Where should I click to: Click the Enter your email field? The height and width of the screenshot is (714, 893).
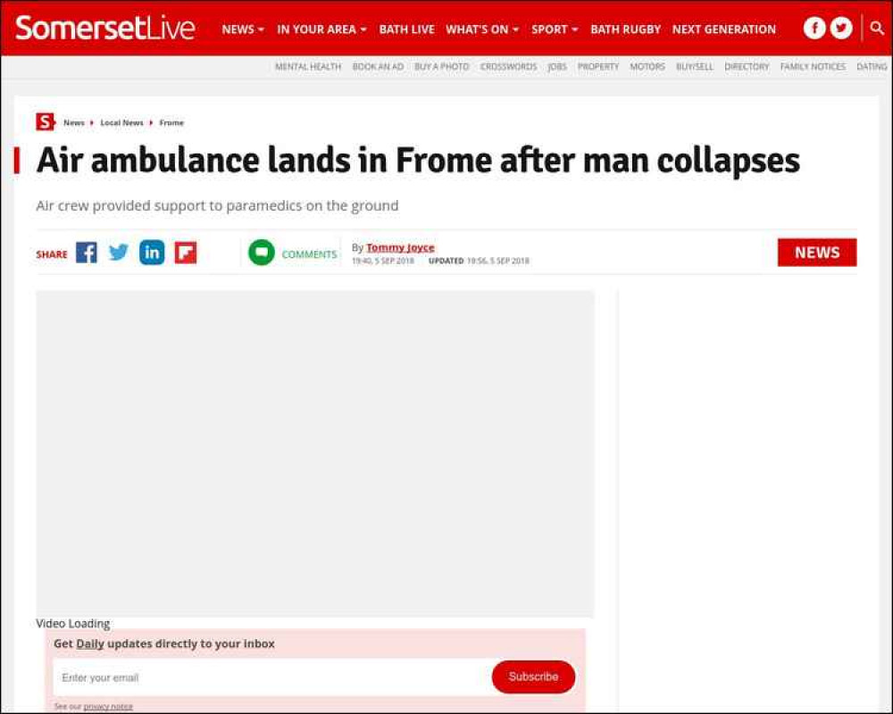[272, 677]
